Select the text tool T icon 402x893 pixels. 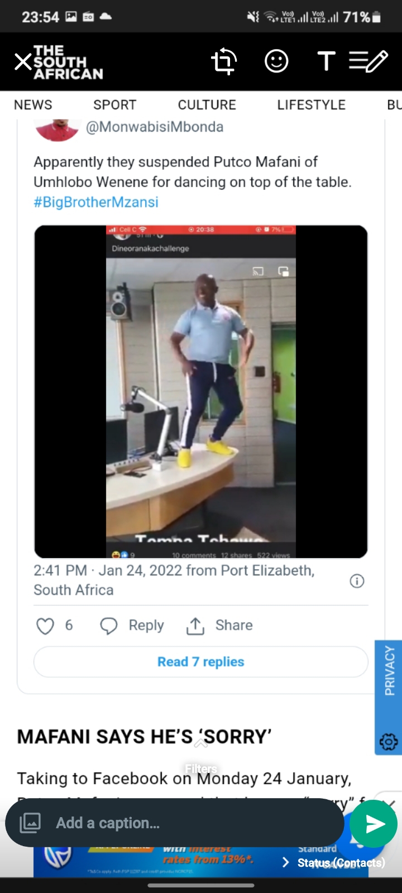[326, 61]
